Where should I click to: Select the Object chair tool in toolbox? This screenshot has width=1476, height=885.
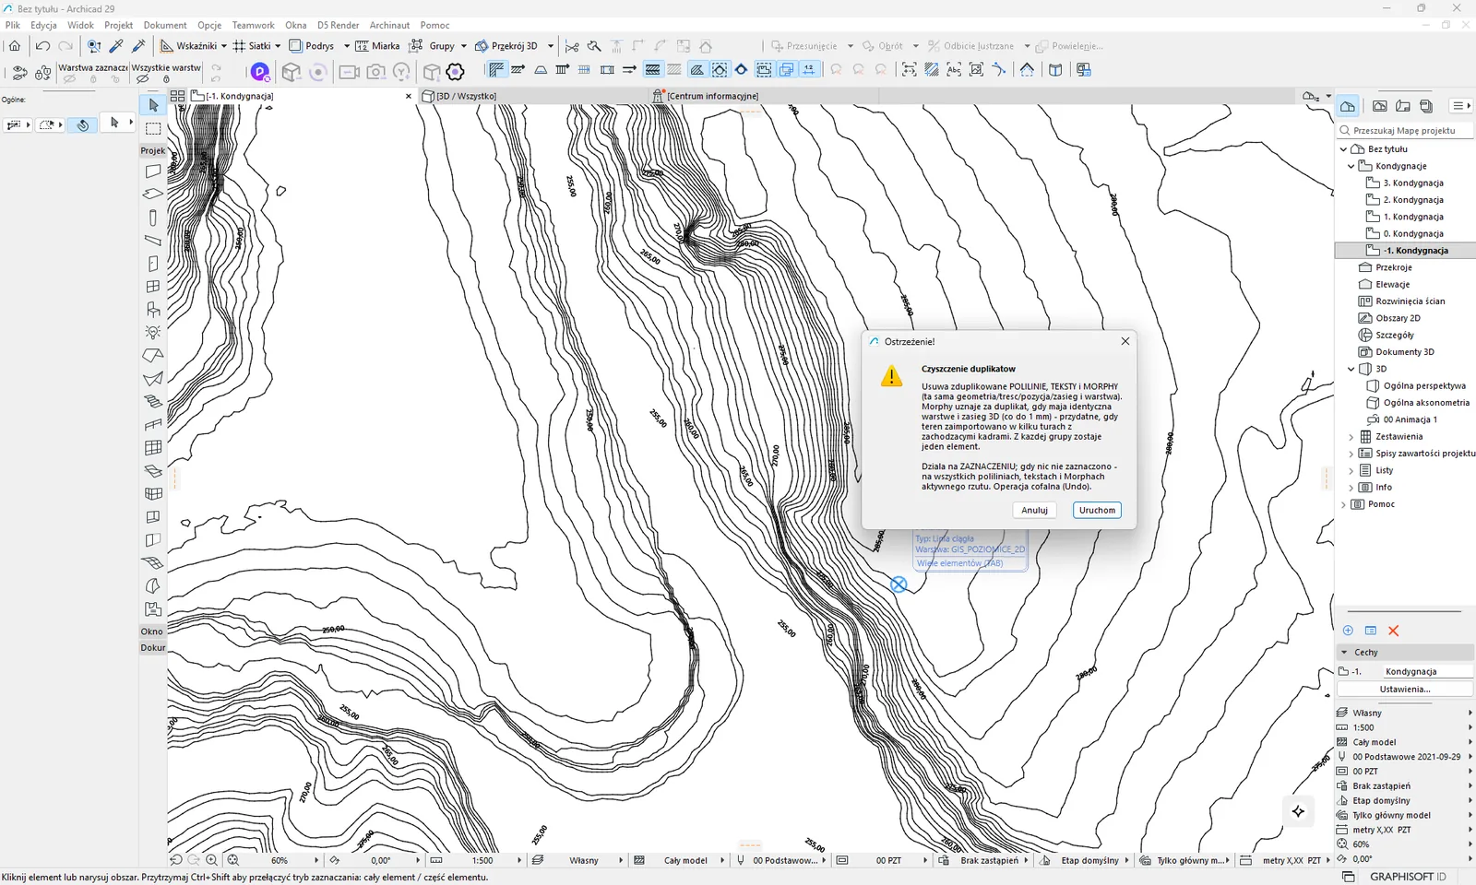click(x=153, y=310)
